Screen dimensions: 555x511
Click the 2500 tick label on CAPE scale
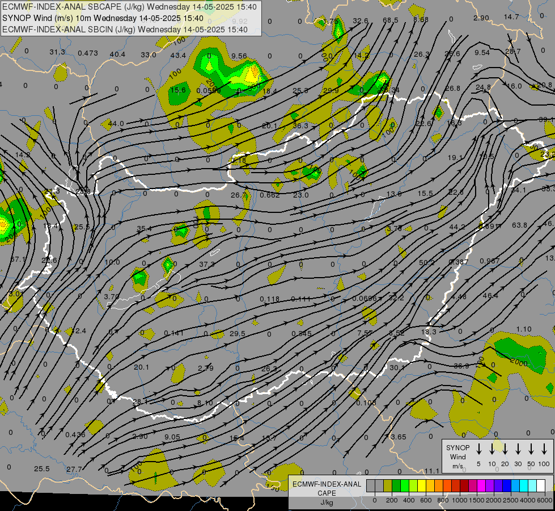click(x=511, y=500)
